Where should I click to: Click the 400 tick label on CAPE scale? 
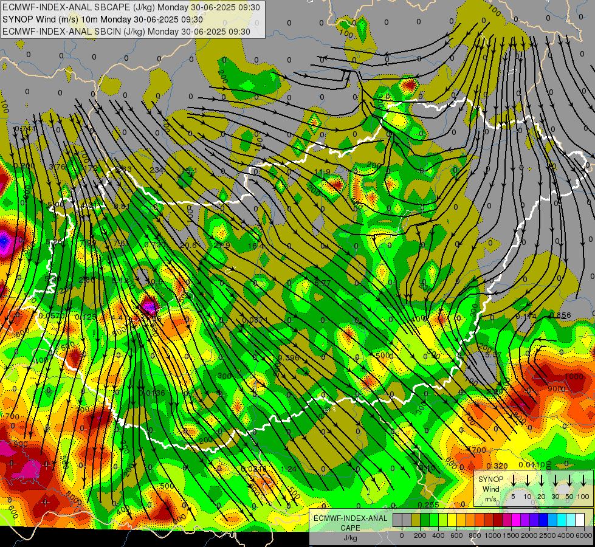click(438, 535)
